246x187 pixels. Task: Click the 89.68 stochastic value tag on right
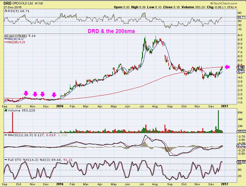point(241,162)
